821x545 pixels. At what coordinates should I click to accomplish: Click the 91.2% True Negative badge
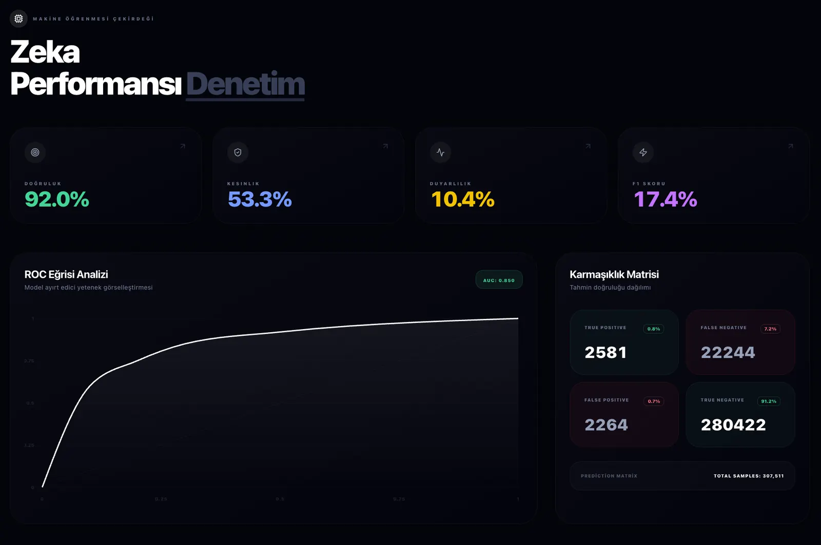pyautogui.click(x=769, y=401)
